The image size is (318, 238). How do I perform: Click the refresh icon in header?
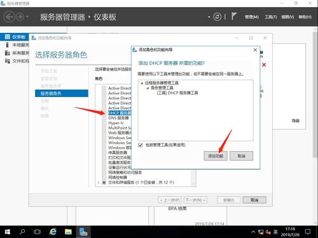(x=217, y=17)
